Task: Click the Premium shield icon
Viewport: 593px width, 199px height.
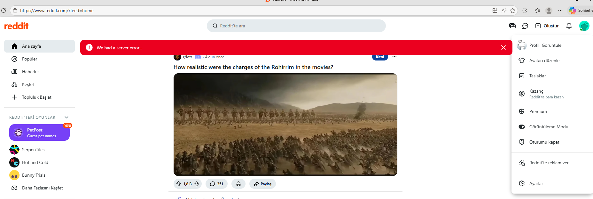Action: pyautogui.click(x=522, y=111)
